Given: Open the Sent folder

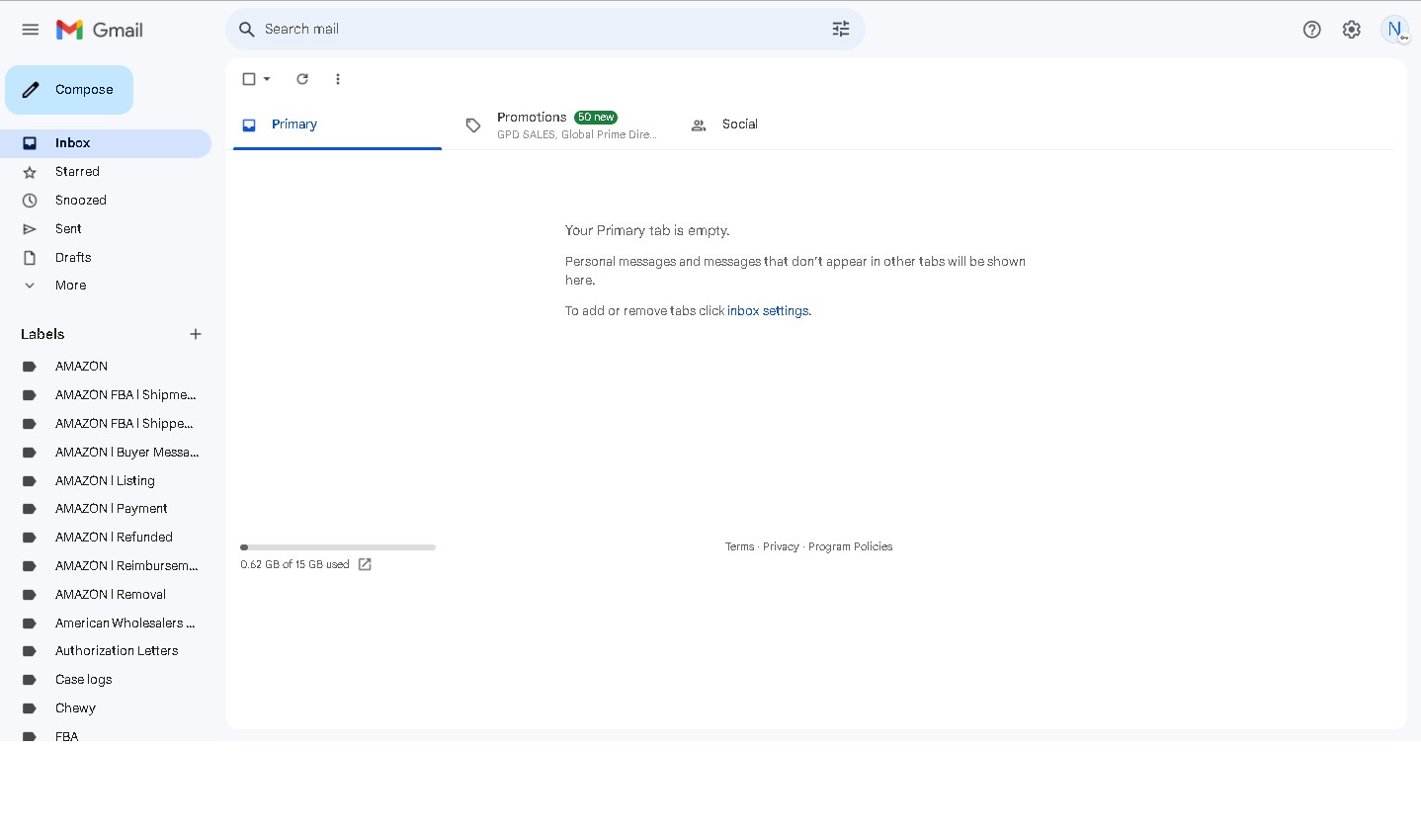Looking at the screenshot, I should point(106,229).
